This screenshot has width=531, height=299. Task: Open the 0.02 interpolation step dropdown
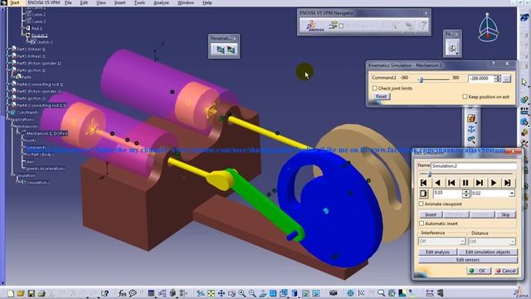pyautogui.click(x=512, y=194)
